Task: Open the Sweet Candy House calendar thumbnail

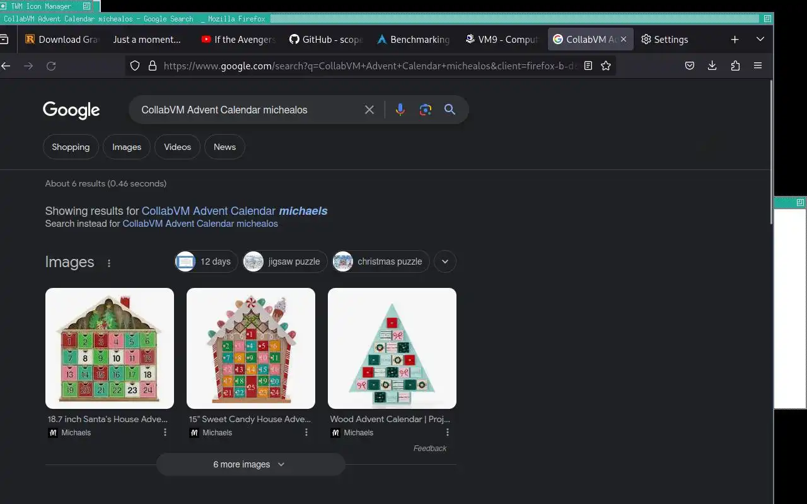Action: pyautogui.click(x=251, y=348)
